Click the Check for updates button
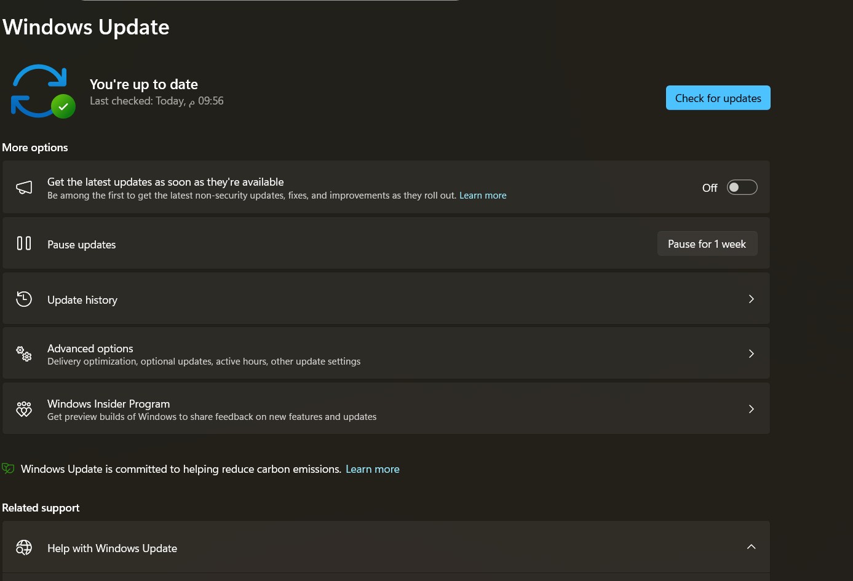The image size is (853, 581). point(718,98)
